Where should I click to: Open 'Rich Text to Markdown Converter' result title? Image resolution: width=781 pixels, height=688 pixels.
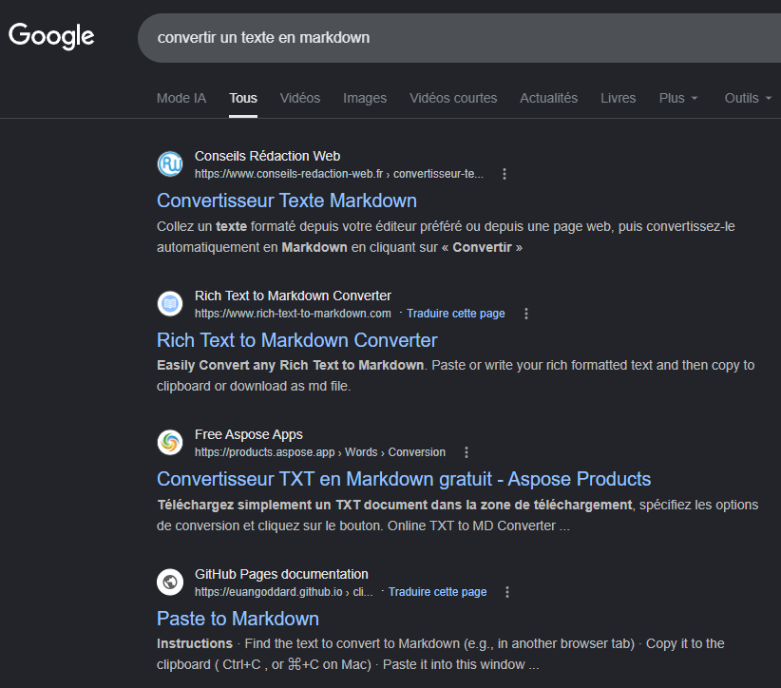pyautogui.click(x=297, y=340)
